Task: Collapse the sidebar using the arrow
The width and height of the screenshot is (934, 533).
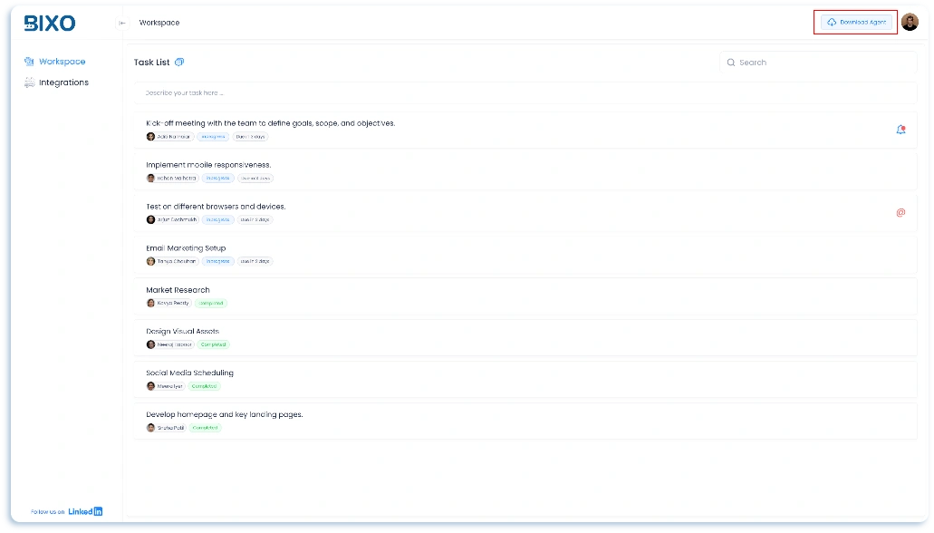Action: [x=120, y=22]
